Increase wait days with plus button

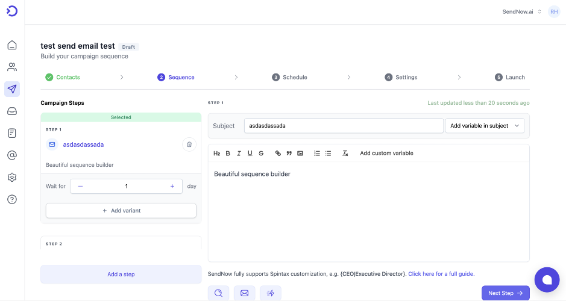pos(172,187)
